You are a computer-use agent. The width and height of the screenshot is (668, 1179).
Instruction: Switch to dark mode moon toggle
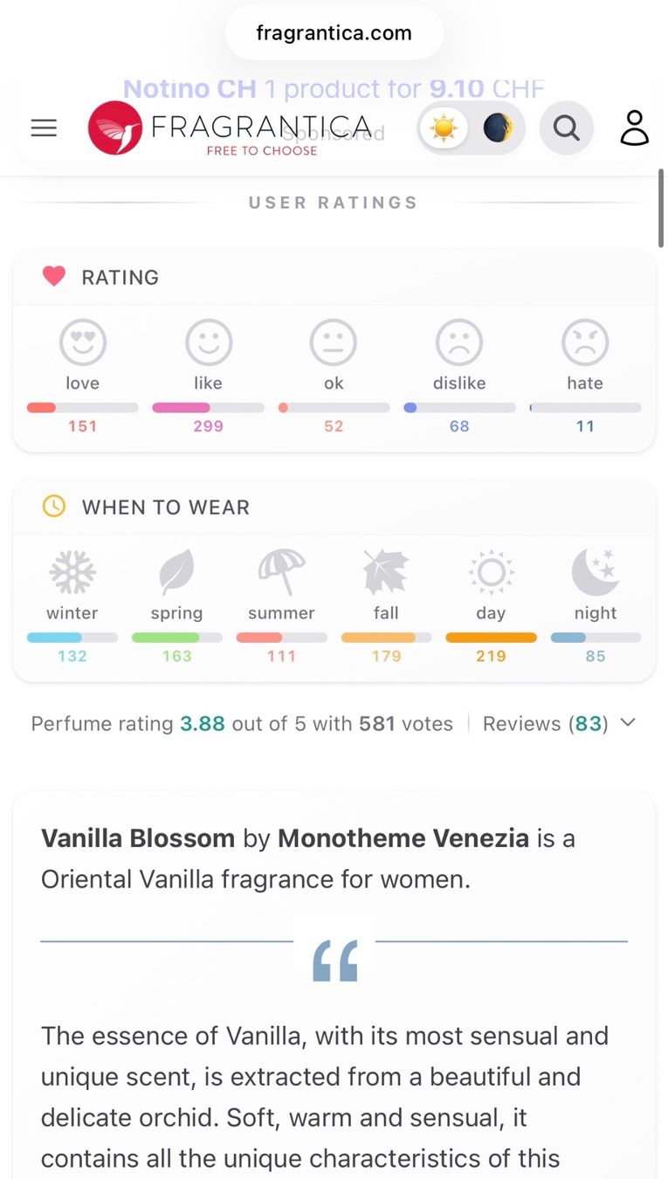coord(498,128)
